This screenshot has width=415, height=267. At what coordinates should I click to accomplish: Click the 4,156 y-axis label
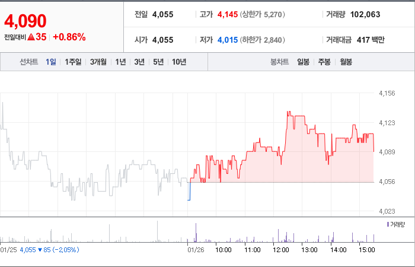[x=387, y=93]
